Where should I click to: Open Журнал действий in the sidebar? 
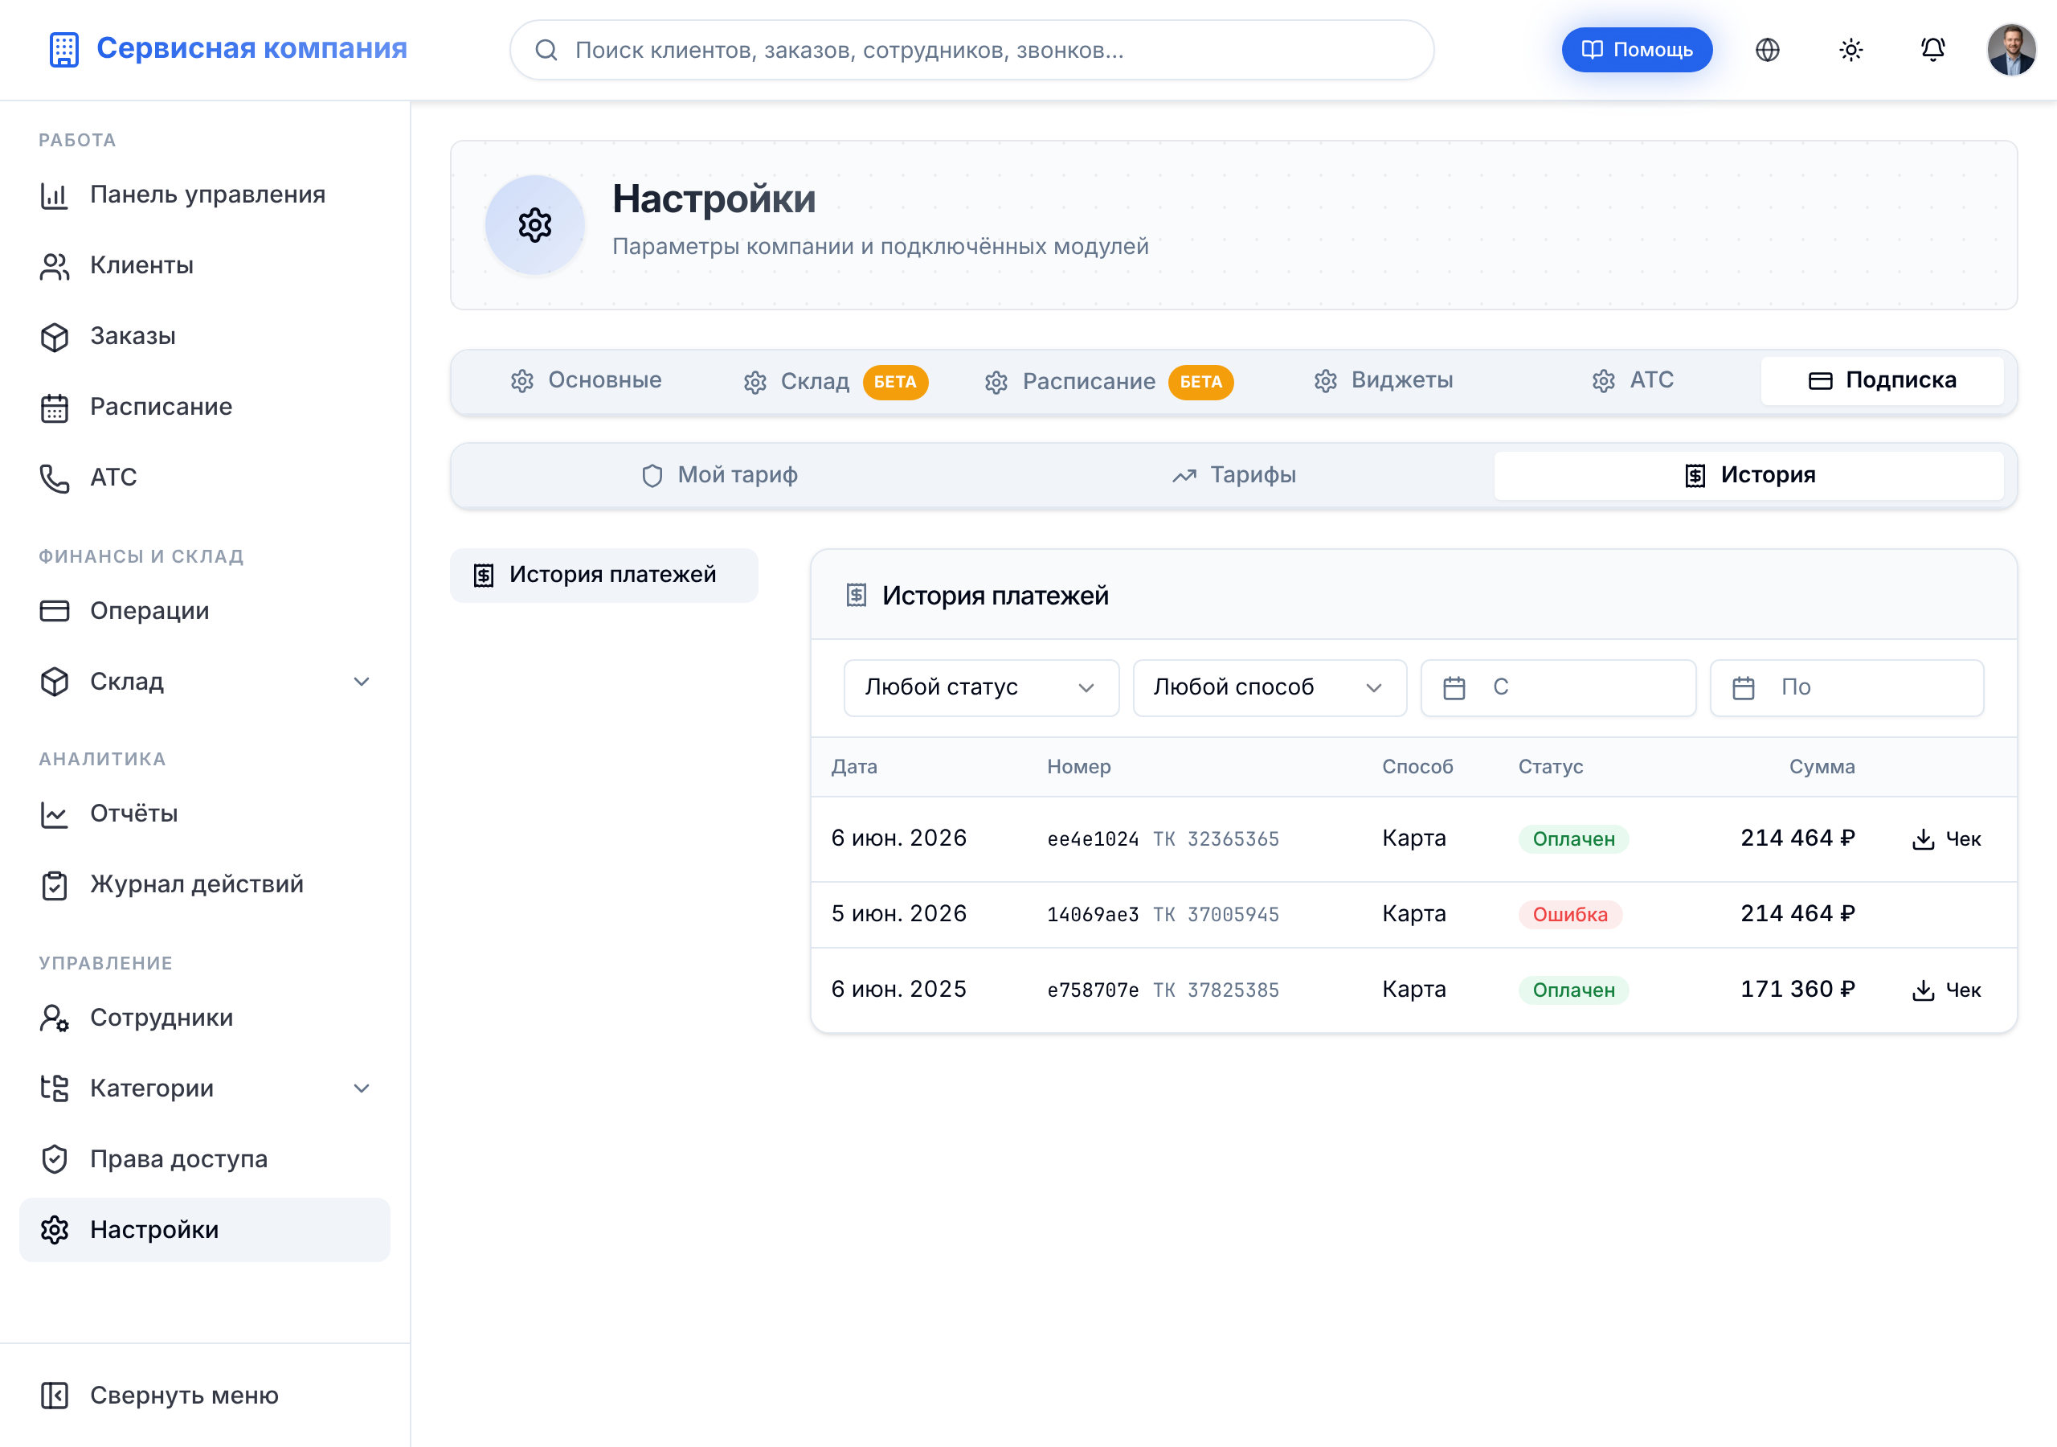pos(204,885)
